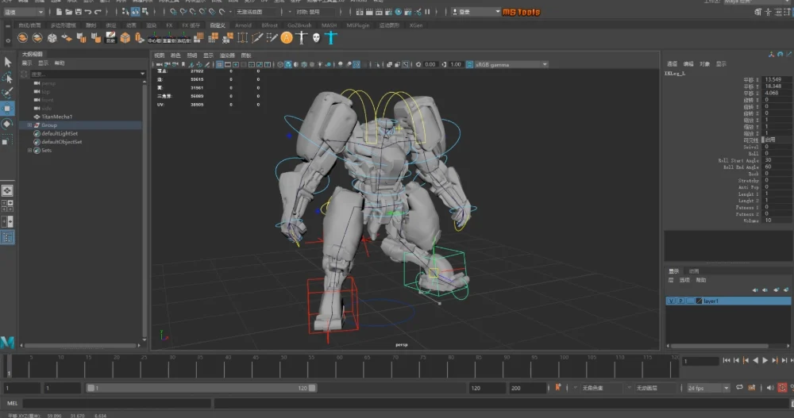Toggle the red auto keyframe button

tap(782, 388)
